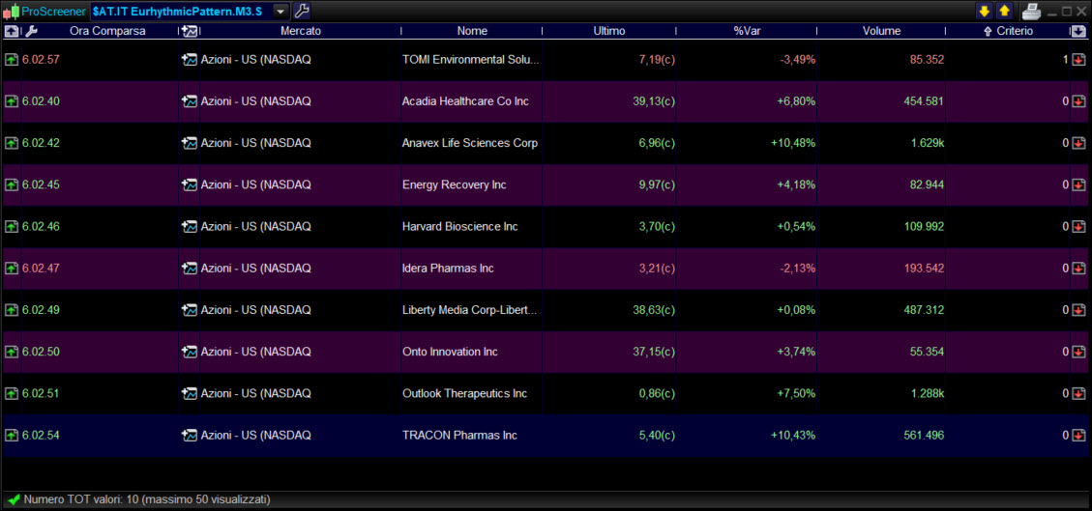
Task: Sort by Volume column
Action: click(881, 31)
